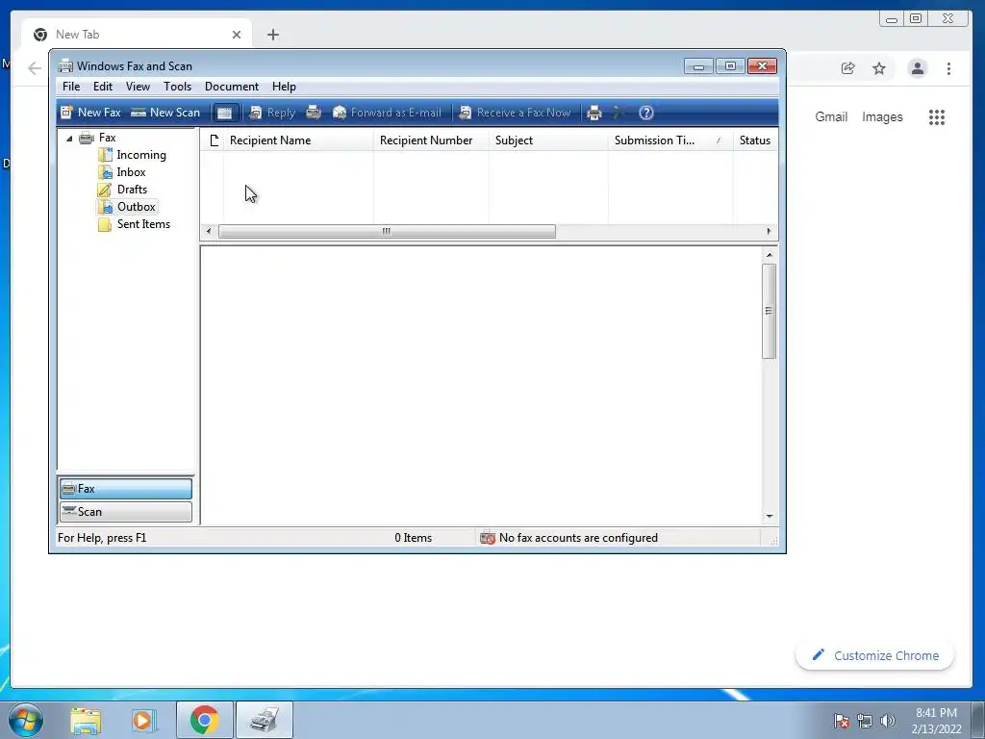Sort by Submission Time column
Image resolution: width=985 pixels, height=739 pixels.
670,140
